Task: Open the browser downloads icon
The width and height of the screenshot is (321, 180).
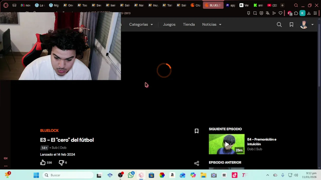Action: point(309,13)
